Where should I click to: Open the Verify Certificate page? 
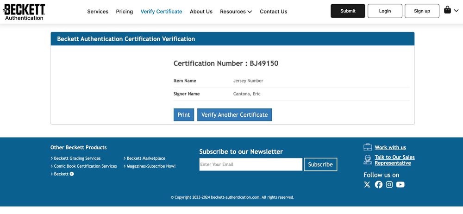161,12
